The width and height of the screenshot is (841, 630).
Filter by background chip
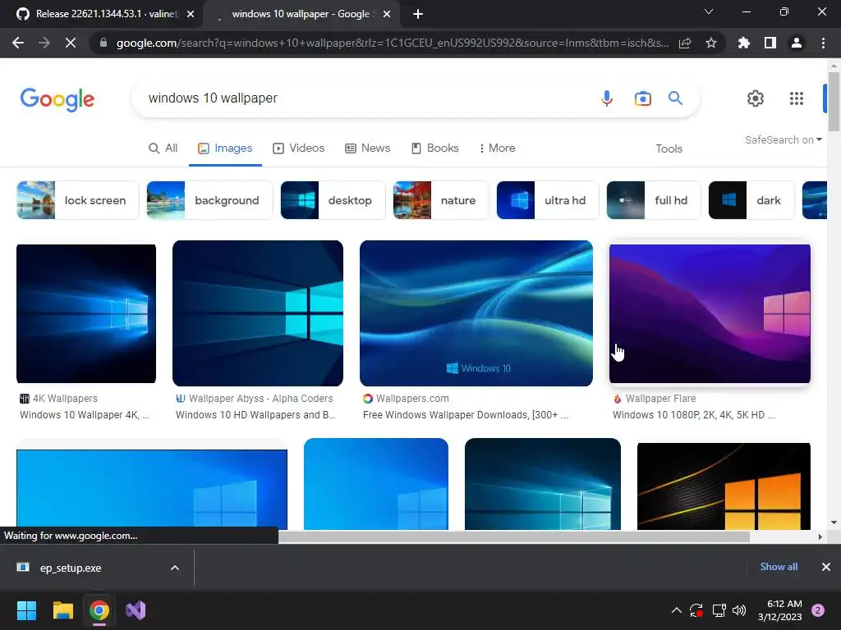[209, 200]
